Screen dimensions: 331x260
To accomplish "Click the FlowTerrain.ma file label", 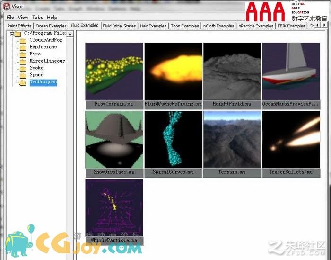I will (114, 104).
